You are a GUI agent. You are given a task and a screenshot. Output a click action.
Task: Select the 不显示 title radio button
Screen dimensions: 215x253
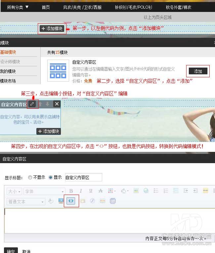(30, 177)
